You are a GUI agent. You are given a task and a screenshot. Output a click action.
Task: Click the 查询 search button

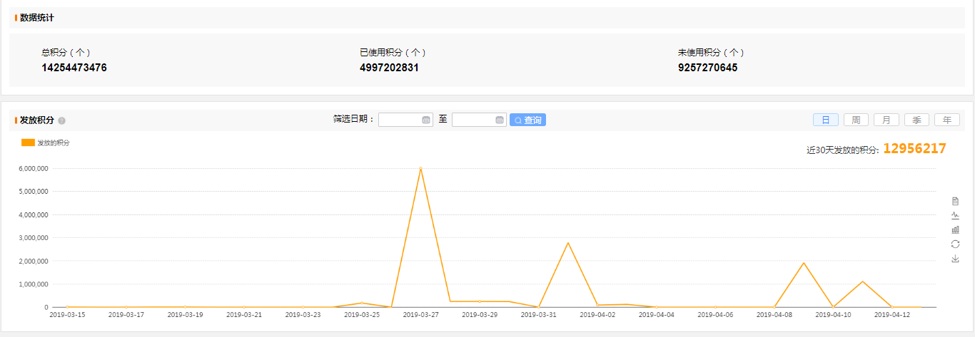click(x=527, y=120)
